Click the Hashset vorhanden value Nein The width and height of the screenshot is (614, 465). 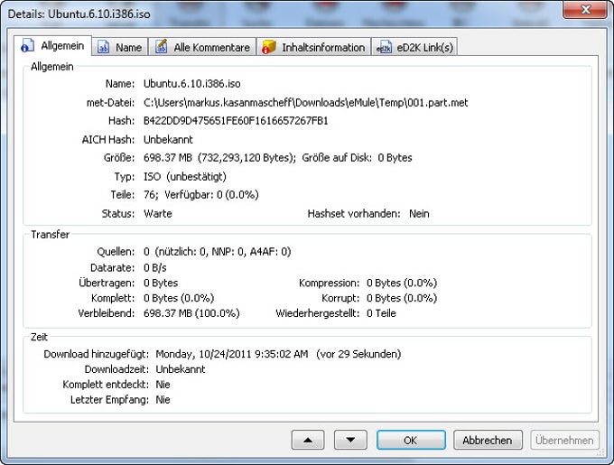[419, 213]
